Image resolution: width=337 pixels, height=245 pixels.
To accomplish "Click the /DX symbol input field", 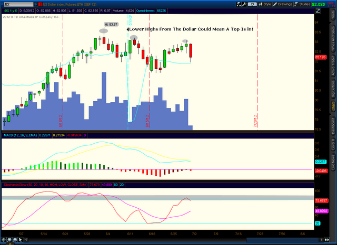I will click(x=18, y=4).
